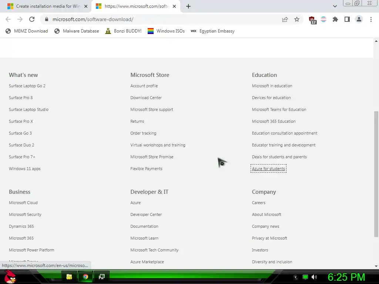Open Azure Marketplace link
The image size is (379, 284).
[x=147, y=262]
